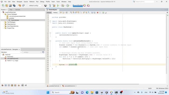Viewport: 169px width, 95px height.
Task: Toggle Highlight Search icon in editor toolbar
Action: pos(78,13)
